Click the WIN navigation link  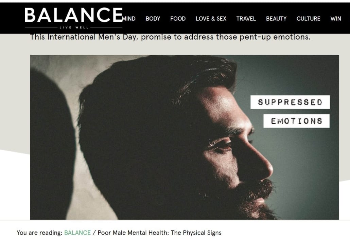click(336, 19)
